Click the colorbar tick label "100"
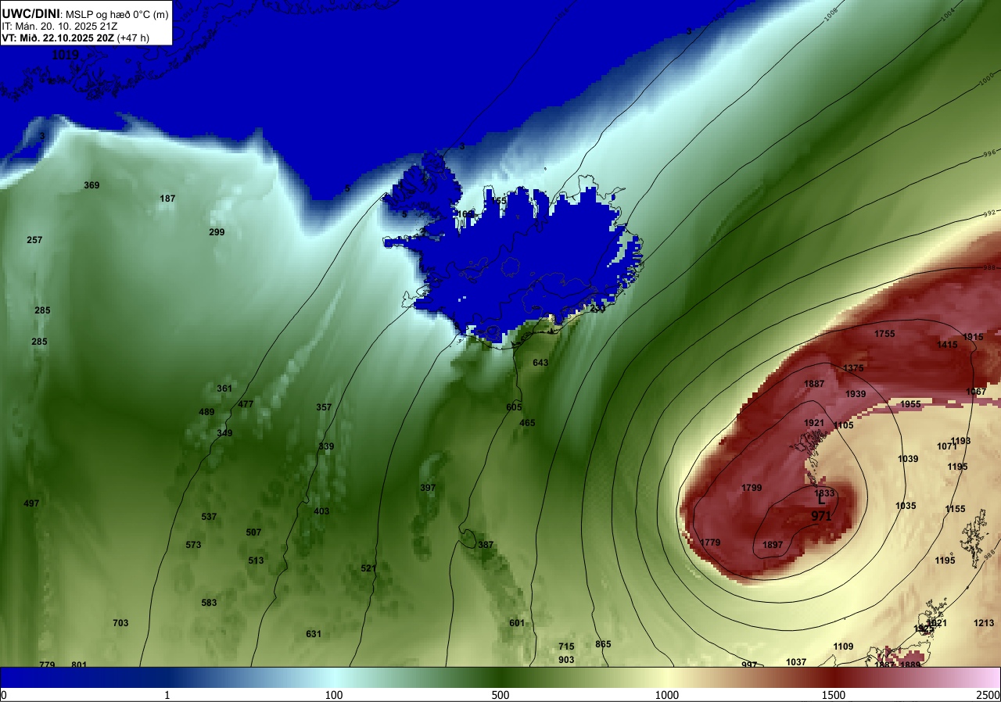Screen dimensions: 1001x702 click(x=334, y=695)
